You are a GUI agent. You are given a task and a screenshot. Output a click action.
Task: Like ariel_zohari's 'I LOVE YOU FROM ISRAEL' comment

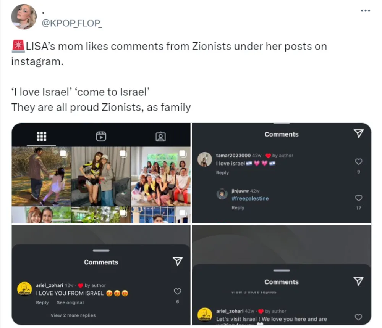click(x=177, y=291)
